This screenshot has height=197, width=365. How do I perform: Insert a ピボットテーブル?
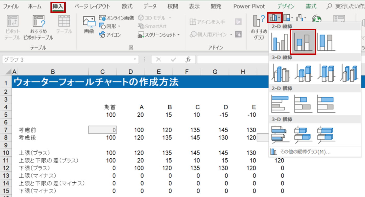12,27
